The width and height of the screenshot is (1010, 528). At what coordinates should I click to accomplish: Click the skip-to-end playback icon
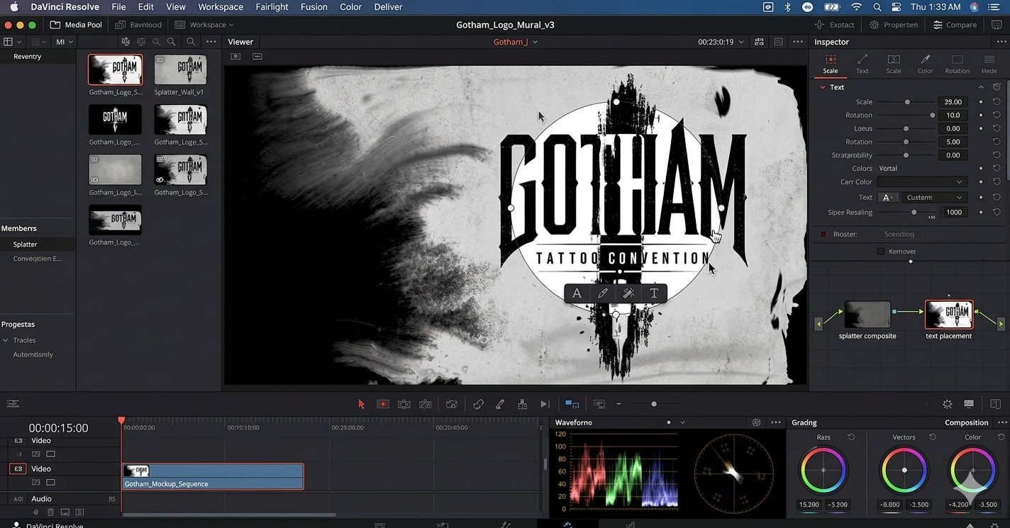click(545, 404)
